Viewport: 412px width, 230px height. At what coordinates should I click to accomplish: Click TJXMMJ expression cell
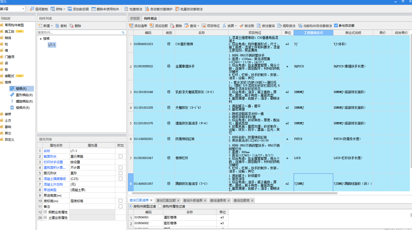click(313, 183)
